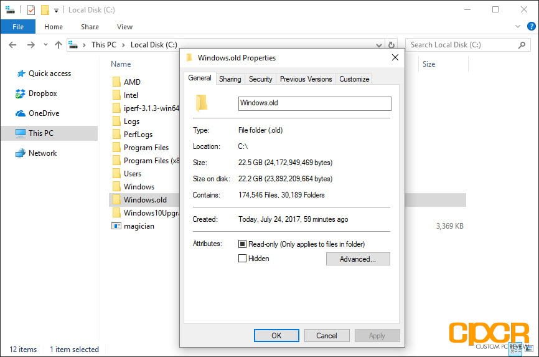Viewport: 539px width, 357px height.
Task: Sort by the Name column header
Action: coord(121,64)
